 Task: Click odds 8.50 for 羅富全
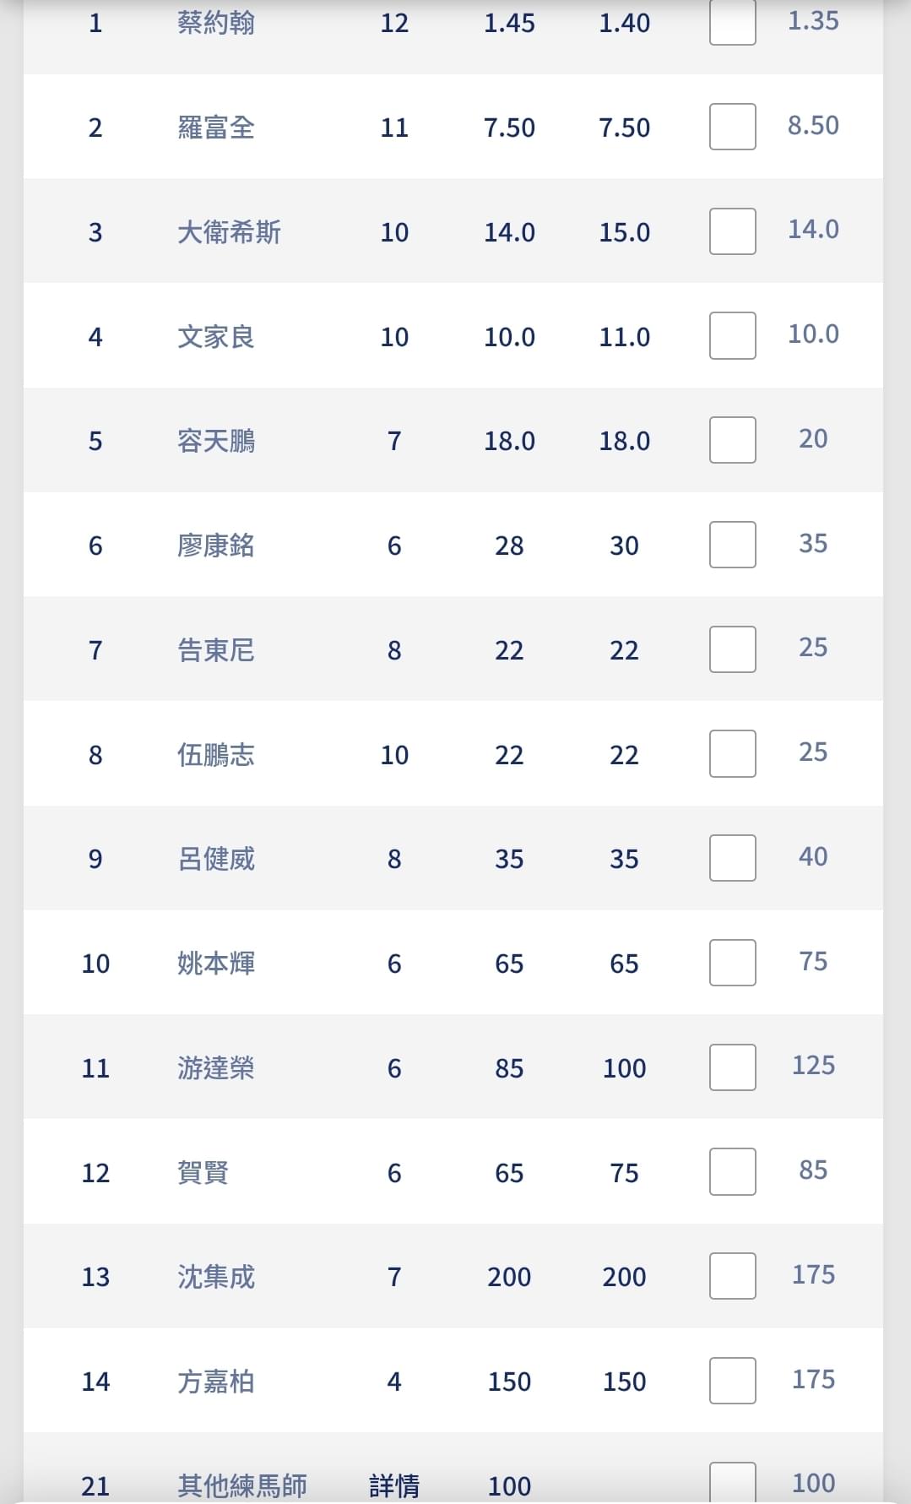(813, 125)
